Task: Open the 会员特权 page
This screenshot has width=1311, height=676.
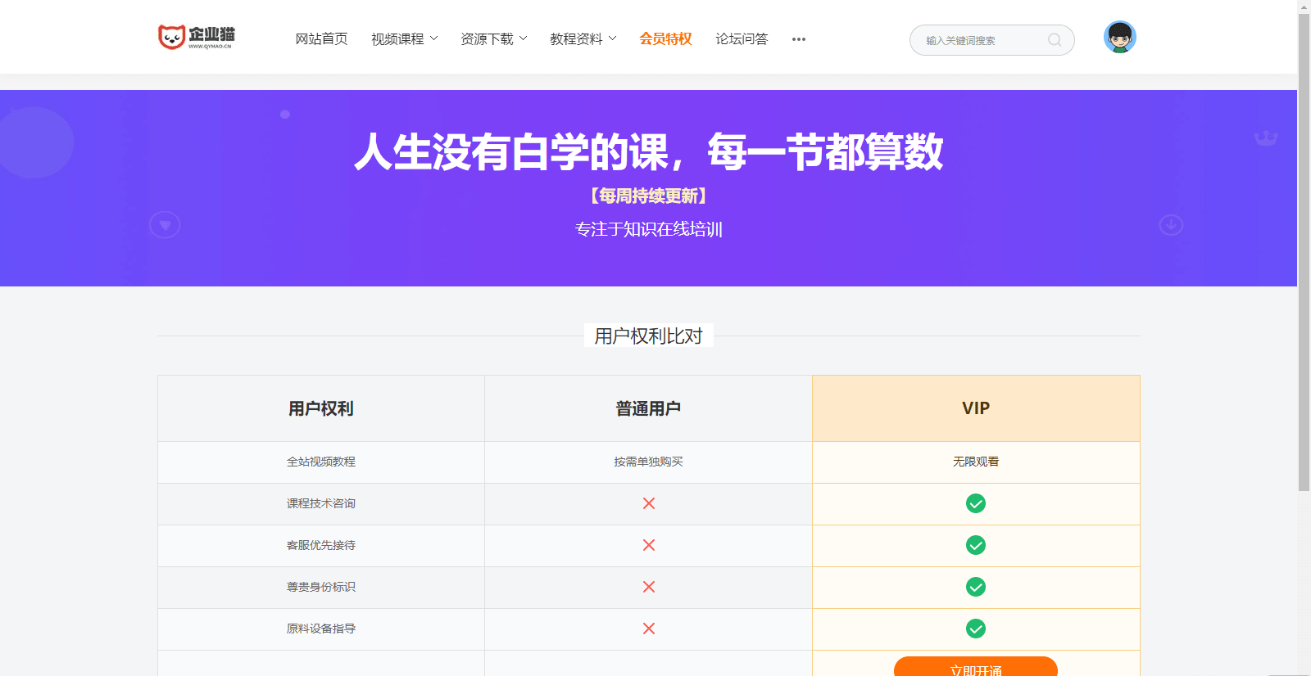Action: (x=665, y=39)
